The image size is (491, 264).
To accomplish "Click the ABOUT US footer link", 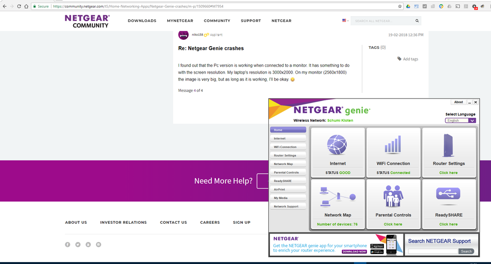I will tap(76, 222).
